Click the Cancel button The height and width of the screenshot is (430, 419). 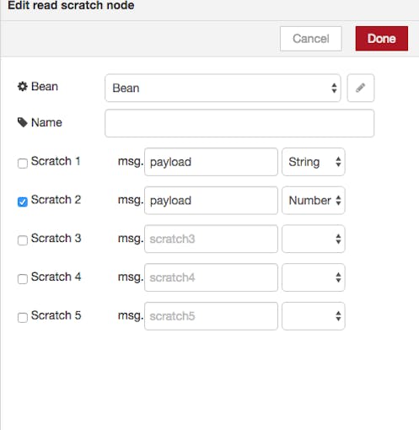tap(311, 39)
